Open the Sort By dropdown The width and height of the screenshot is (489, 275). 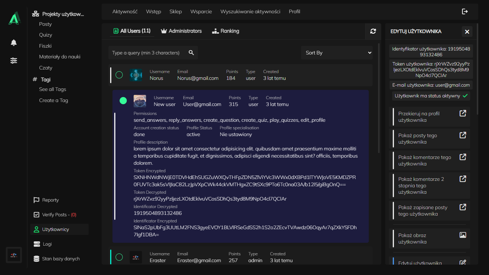(x=337, y=53)
